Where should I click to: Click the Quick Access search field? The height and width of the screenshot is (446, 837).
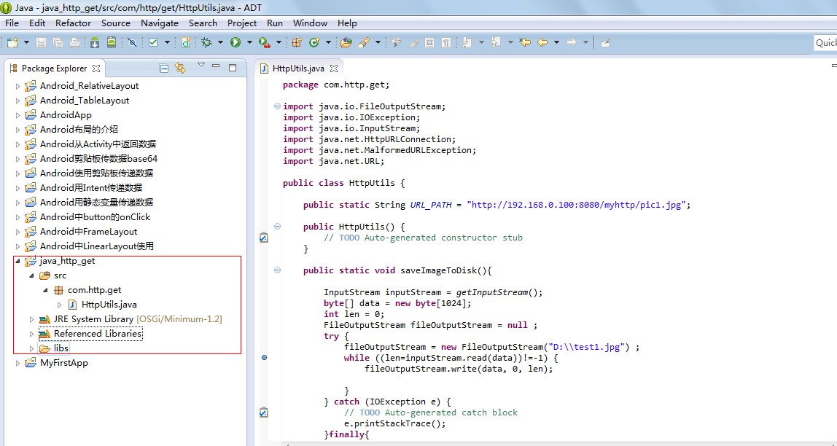click(825, 43)
